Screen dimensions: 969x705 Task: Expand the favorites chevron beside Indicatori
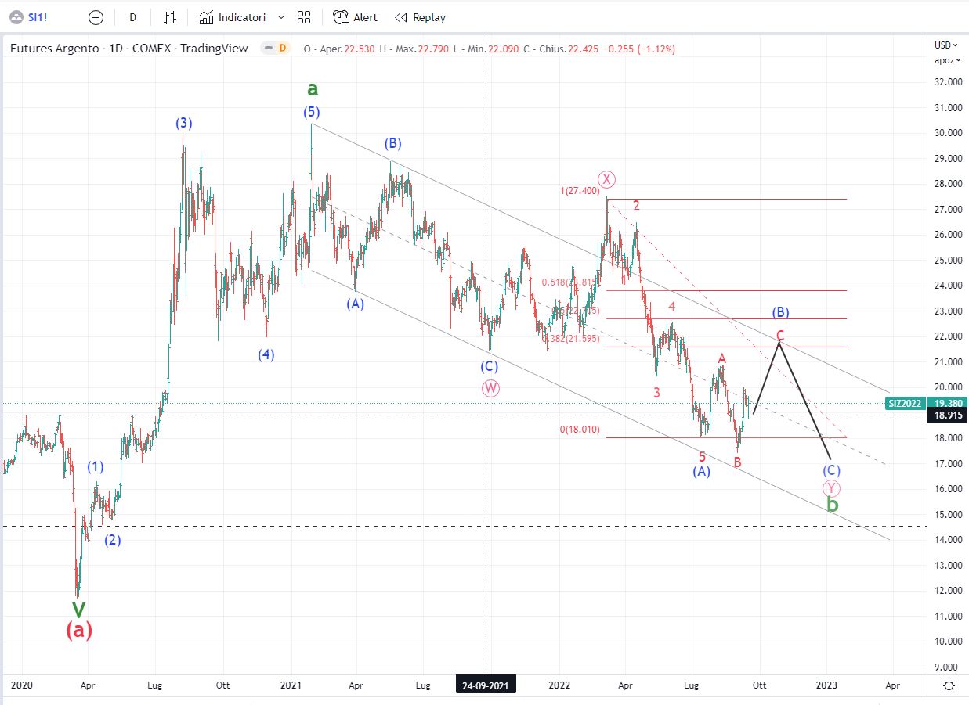coord(281,17)
